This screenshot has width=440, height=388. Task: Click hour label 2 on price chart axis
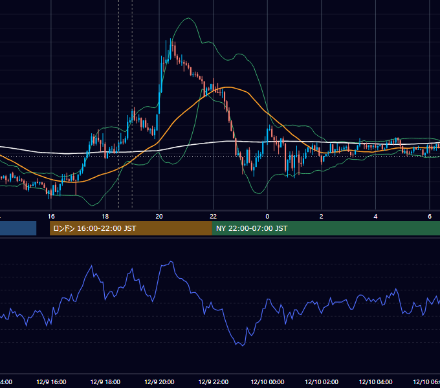point(322,217)
